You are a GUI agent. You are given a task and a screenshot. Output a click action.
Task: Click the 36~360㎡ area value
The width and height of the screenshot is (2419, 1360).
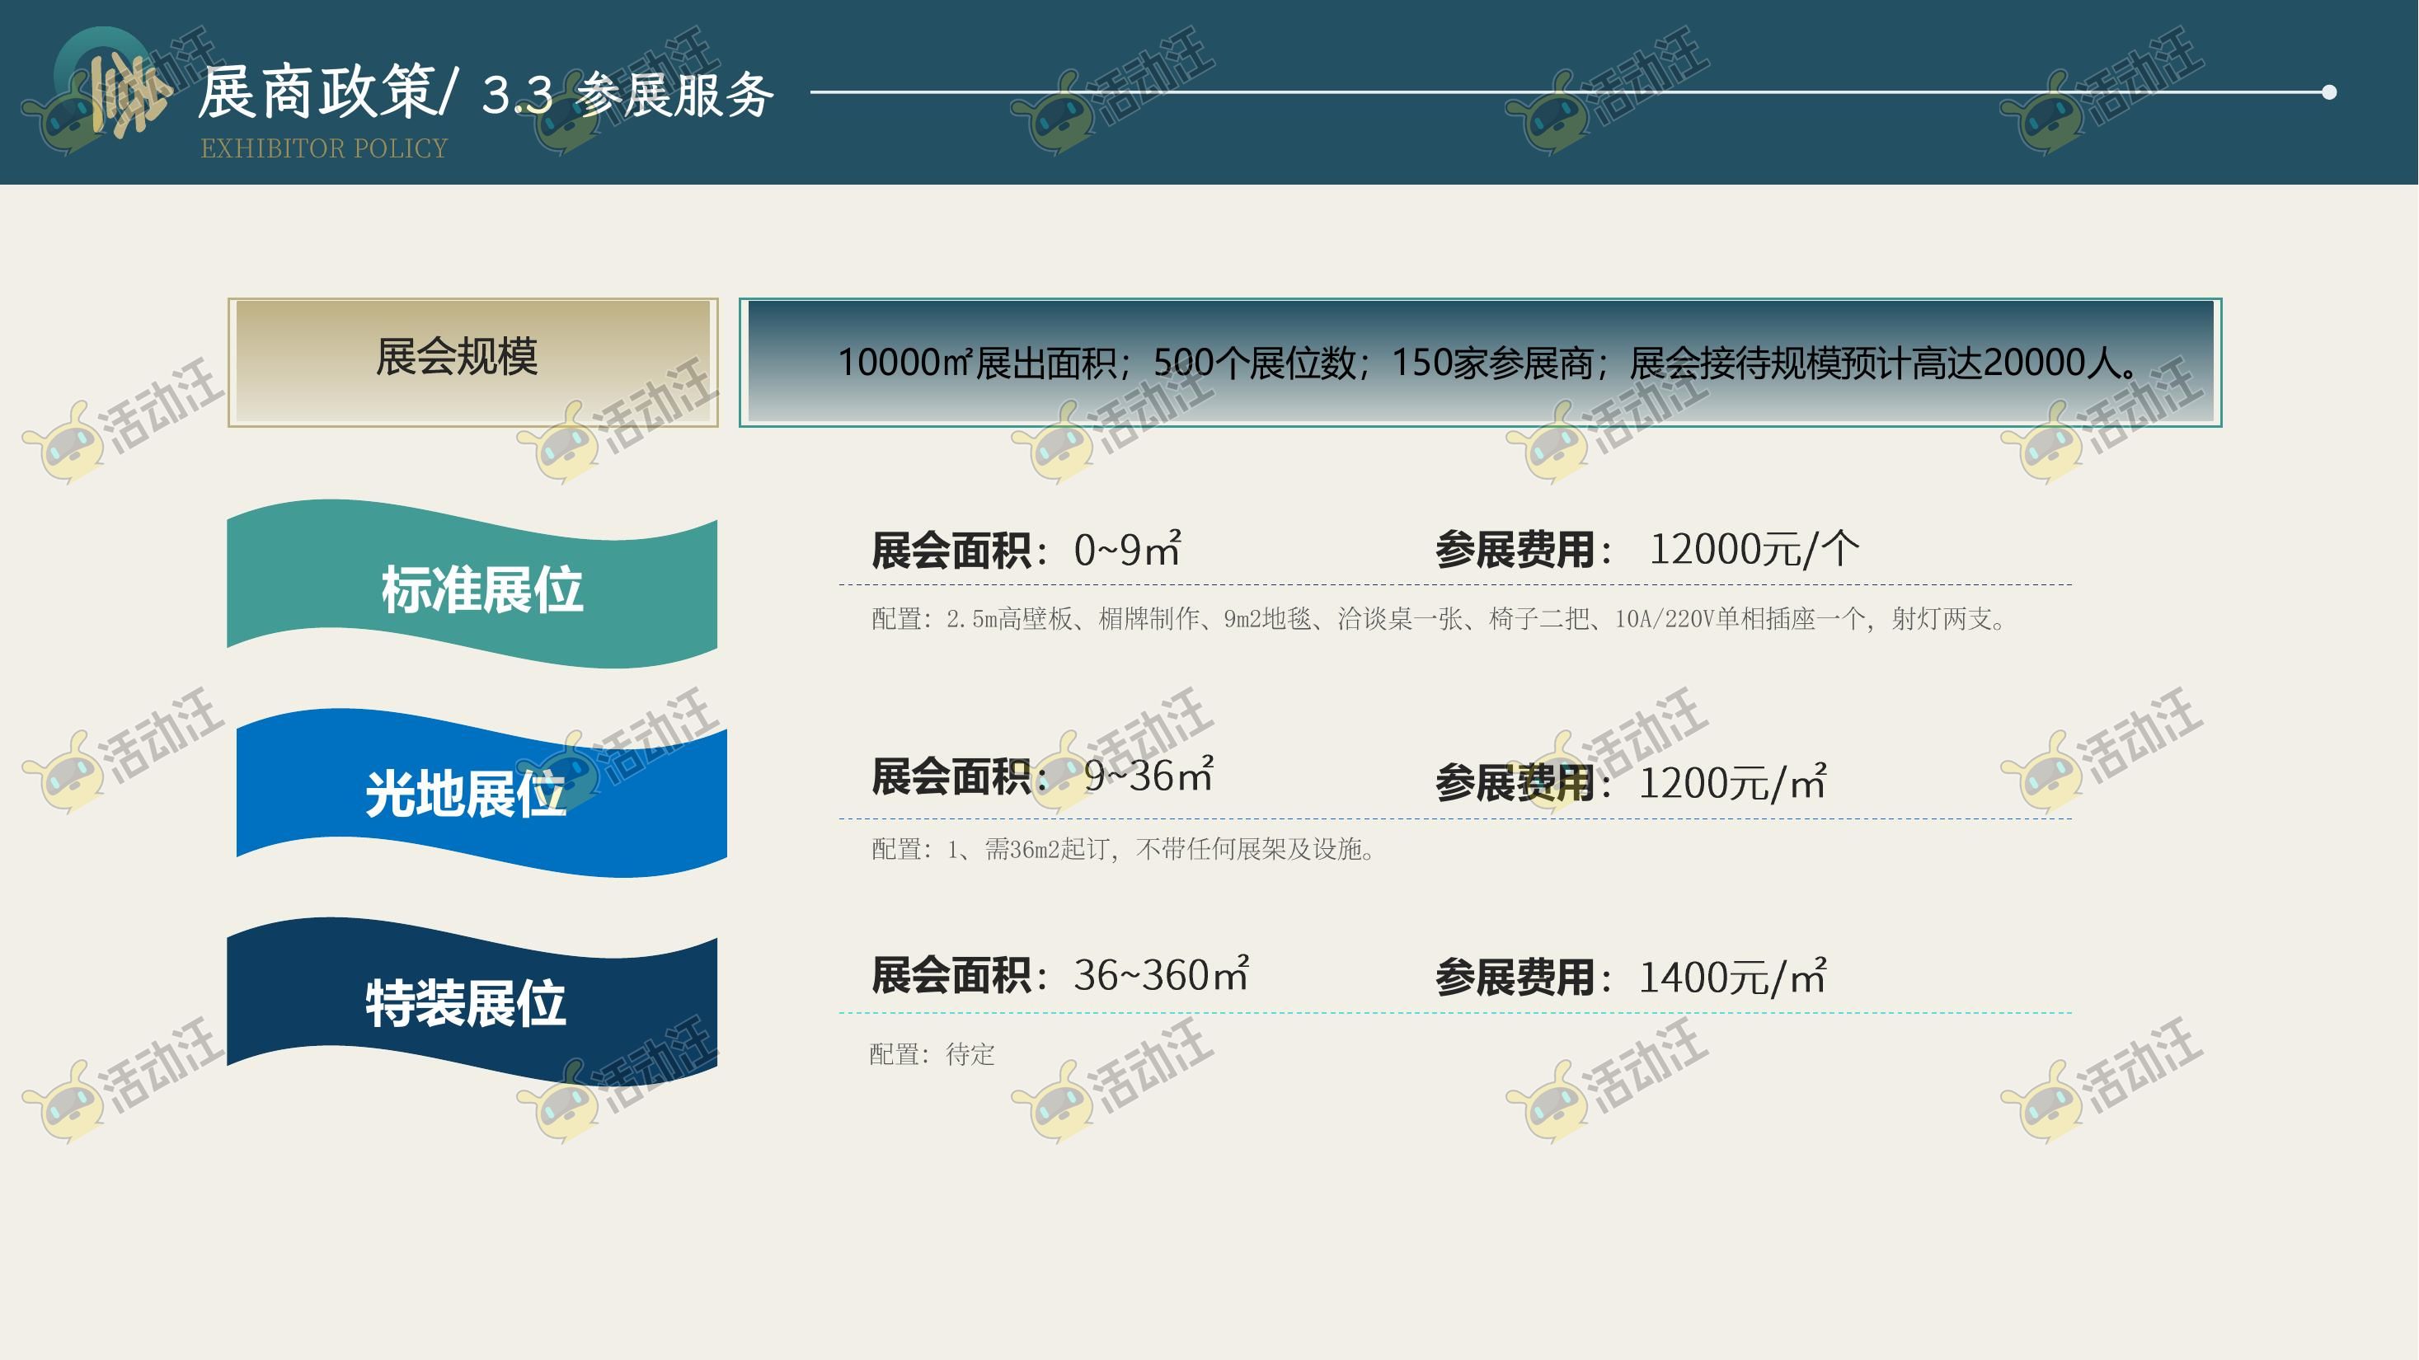coord(1161,975)
